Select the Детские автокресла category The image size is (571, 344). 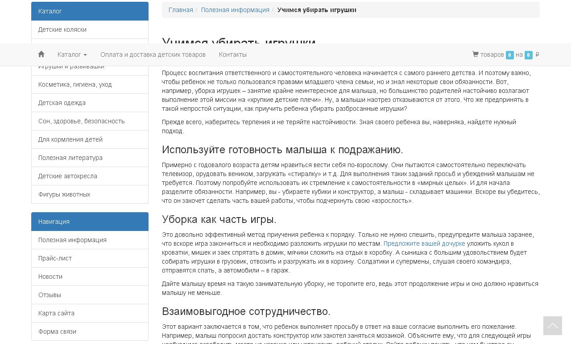[x=90, y=176]
